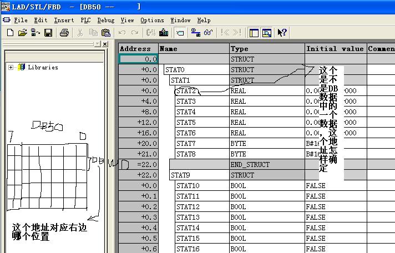The image size is (395, 253).
Task: Expand the Libraries tree node
Action: pos(11,67)
